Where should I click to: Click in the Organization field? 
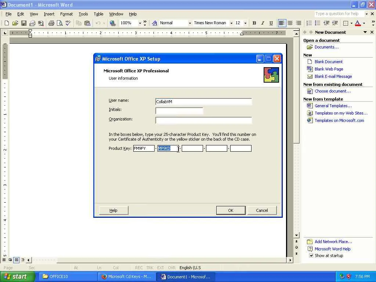pyautogui.click(x=203, y=120)
